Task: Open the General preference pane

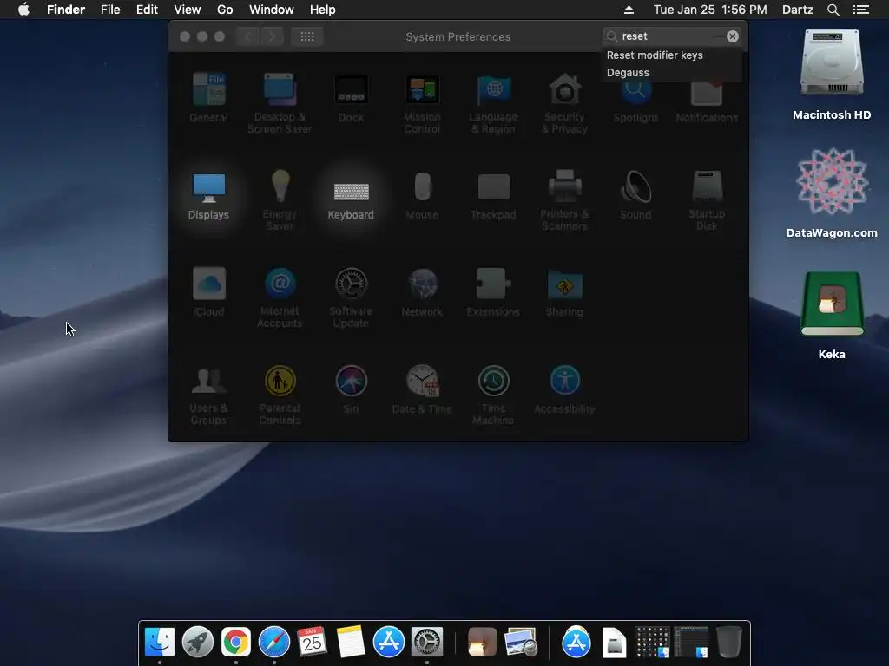Action: point(208,98)
